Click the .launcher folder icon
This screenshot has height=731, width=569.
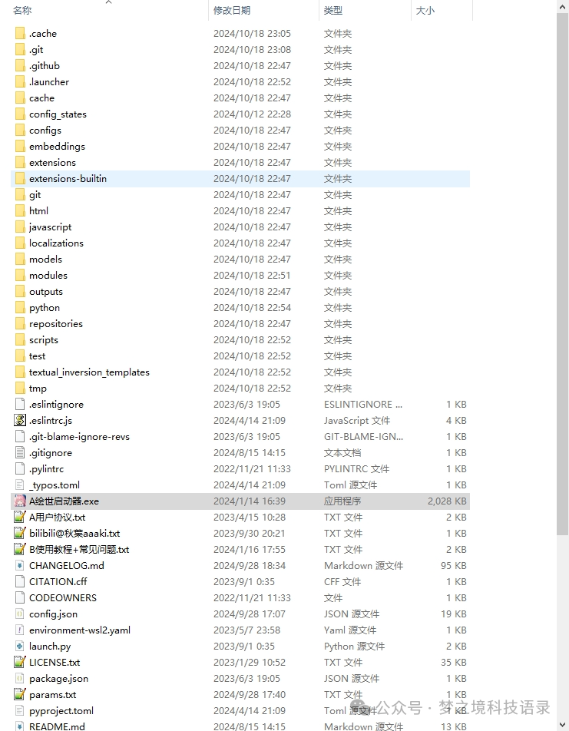[x=20, y=82]
